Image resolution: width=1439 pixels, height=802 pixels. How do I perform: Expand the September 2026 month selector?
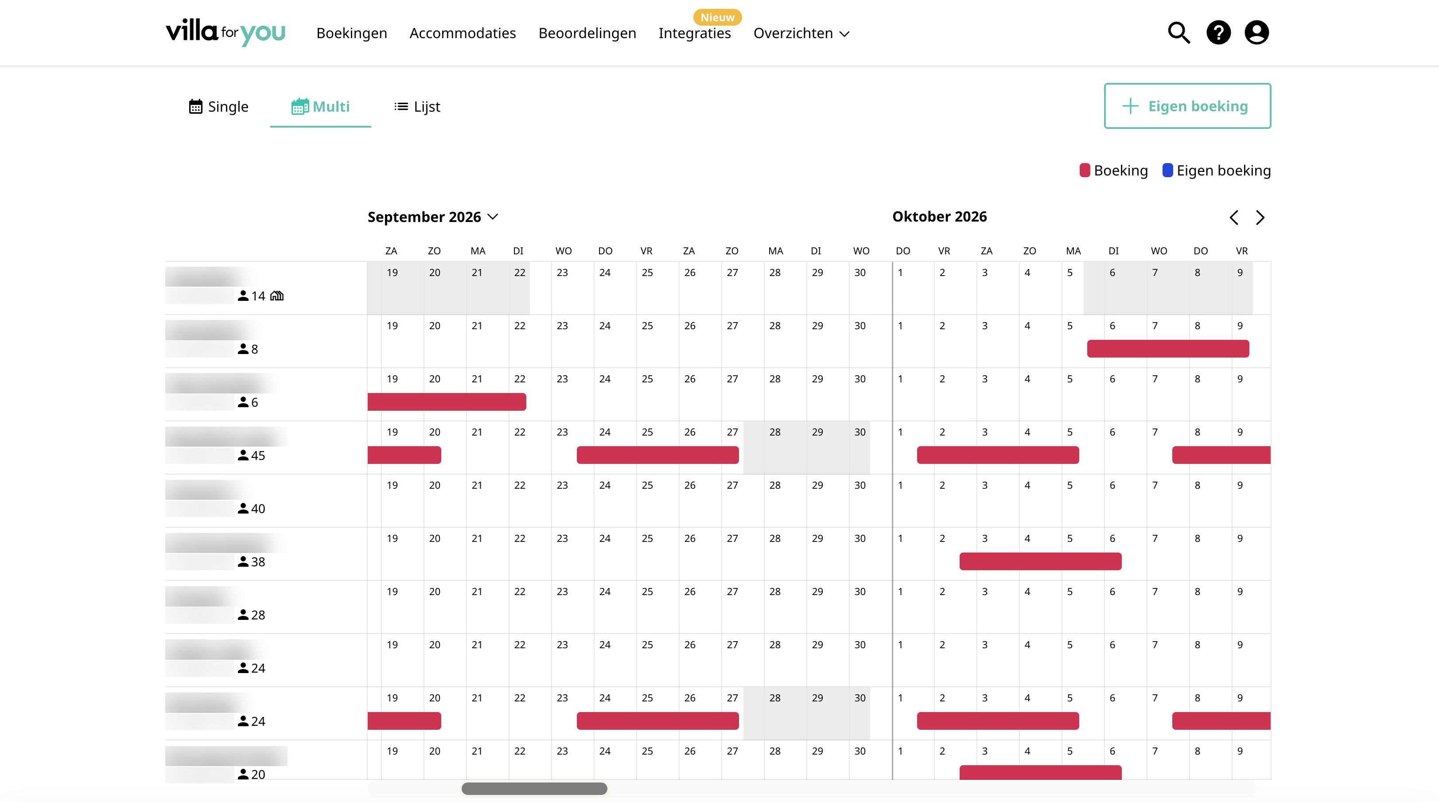[x=432, y=217]
